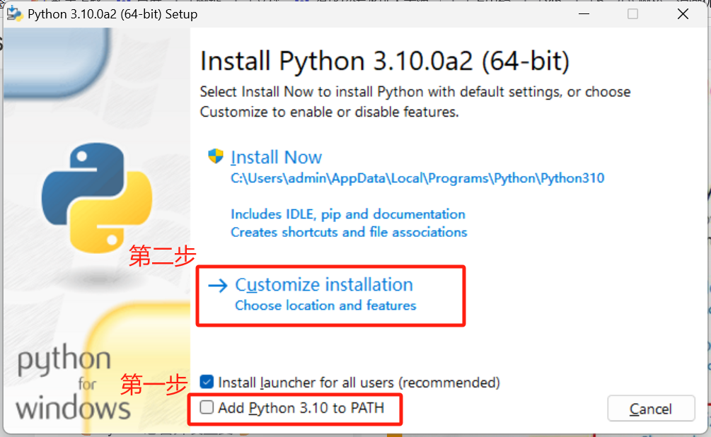711x437 pixels.
Task: Uncheck Install launcher for all users
Action: point(205,382)
